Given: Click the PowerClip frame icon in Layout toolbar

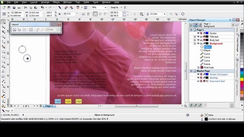Looking at the screenshot, I should tap(14, 30).
